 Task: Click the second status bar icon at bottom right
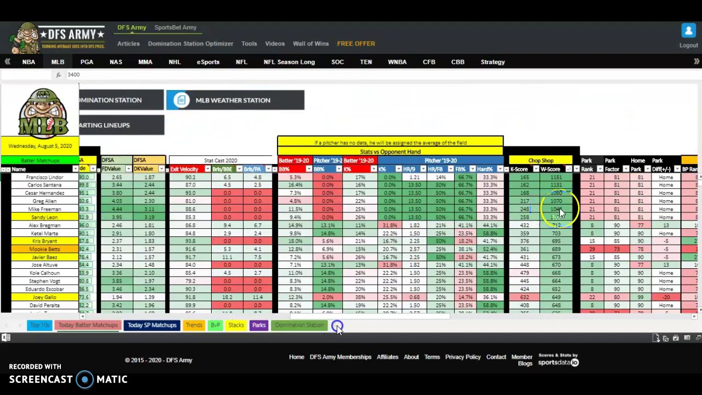tap(666, 338)
